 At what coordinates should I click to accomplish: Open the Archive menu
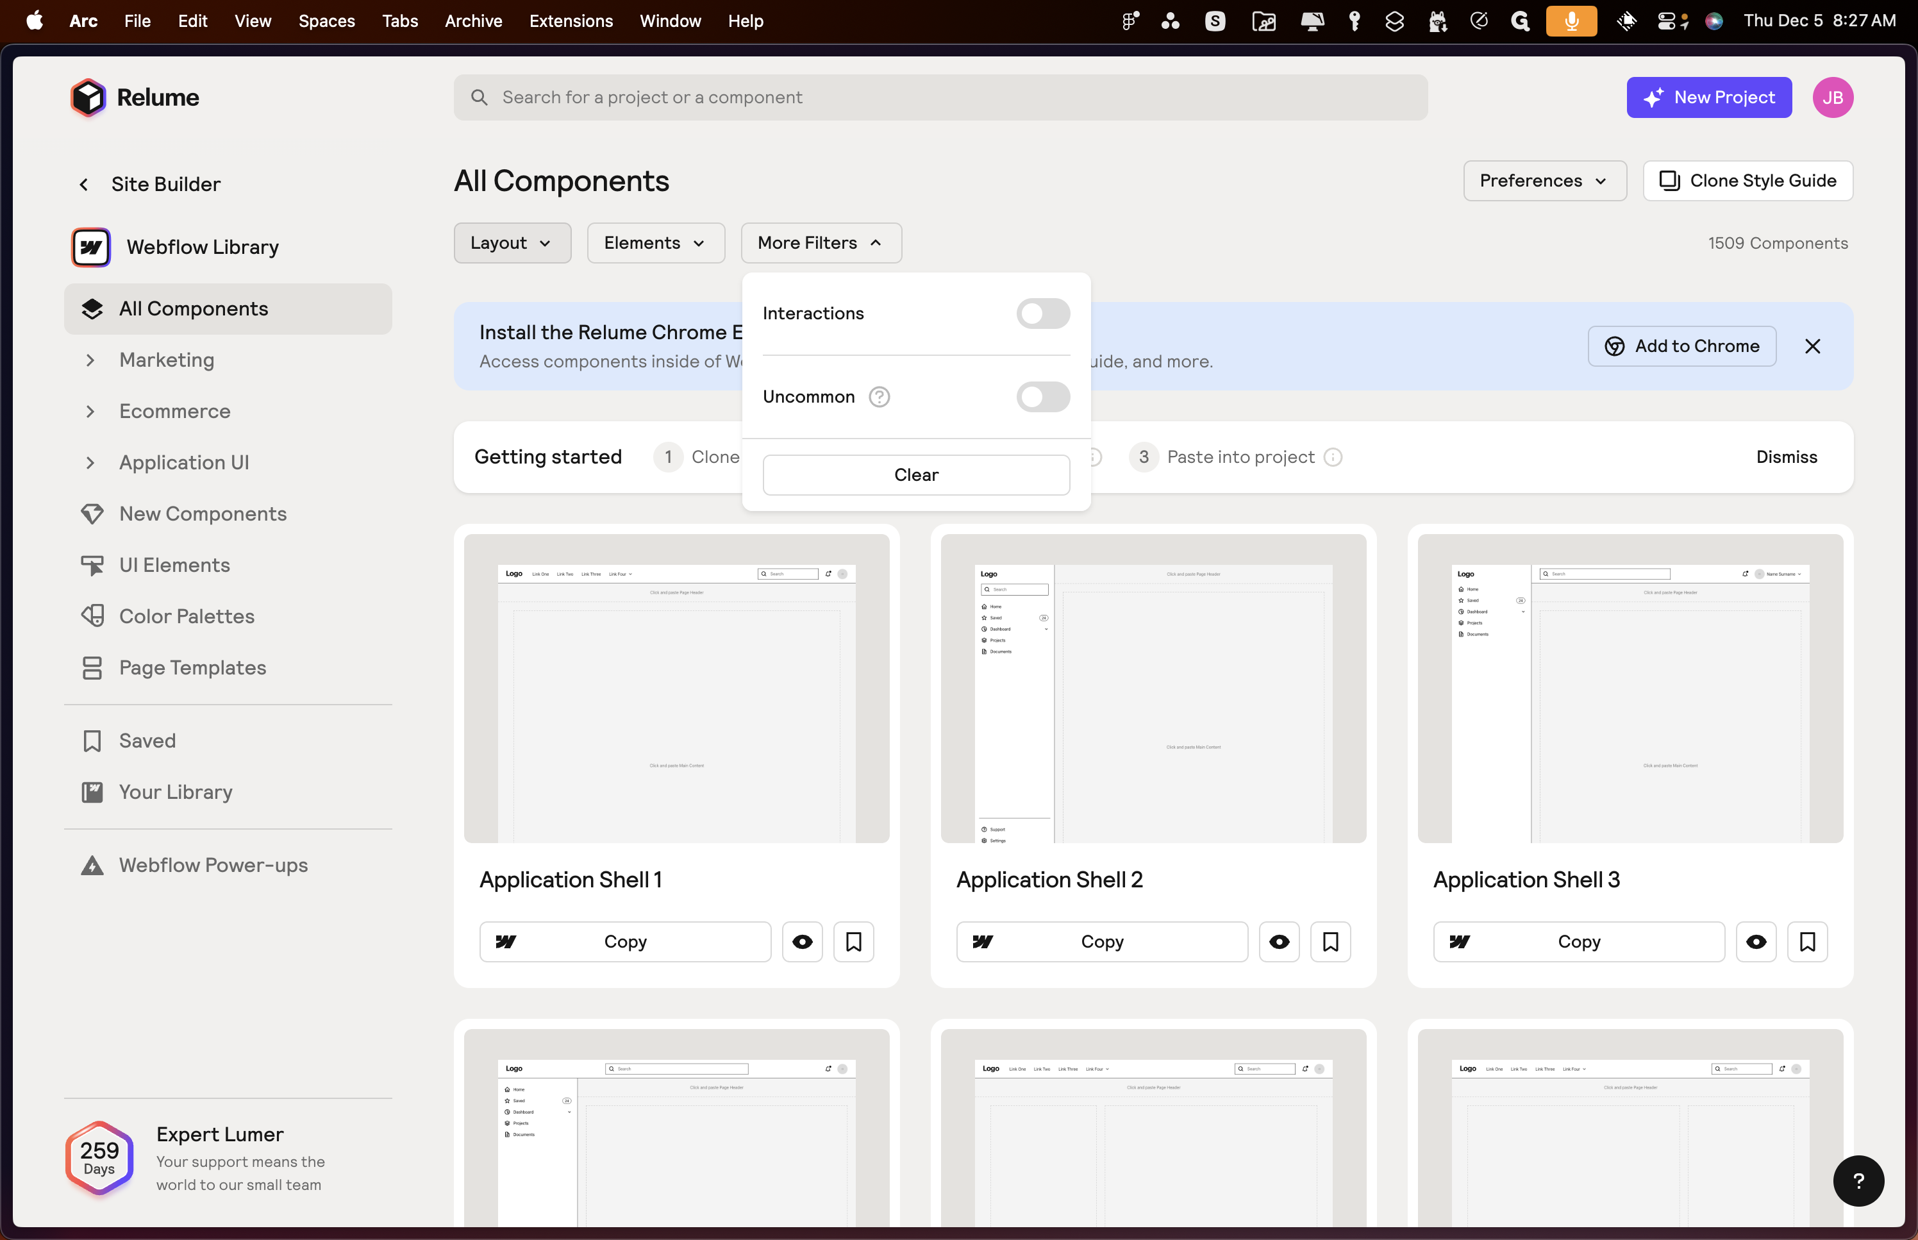click(x=473, y=21)
